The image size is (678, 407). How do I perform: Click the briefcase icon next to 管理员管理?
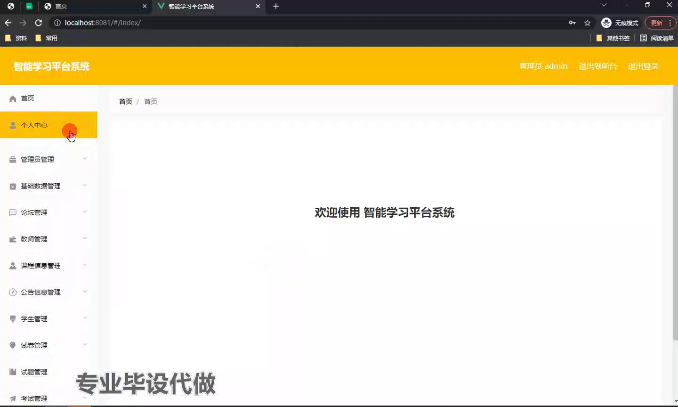[13, 160]
